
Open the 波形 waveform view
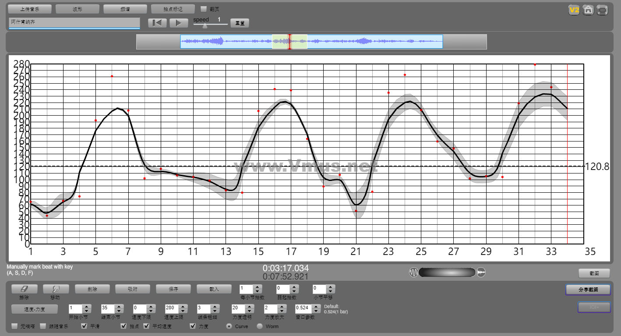coord(78,9)
